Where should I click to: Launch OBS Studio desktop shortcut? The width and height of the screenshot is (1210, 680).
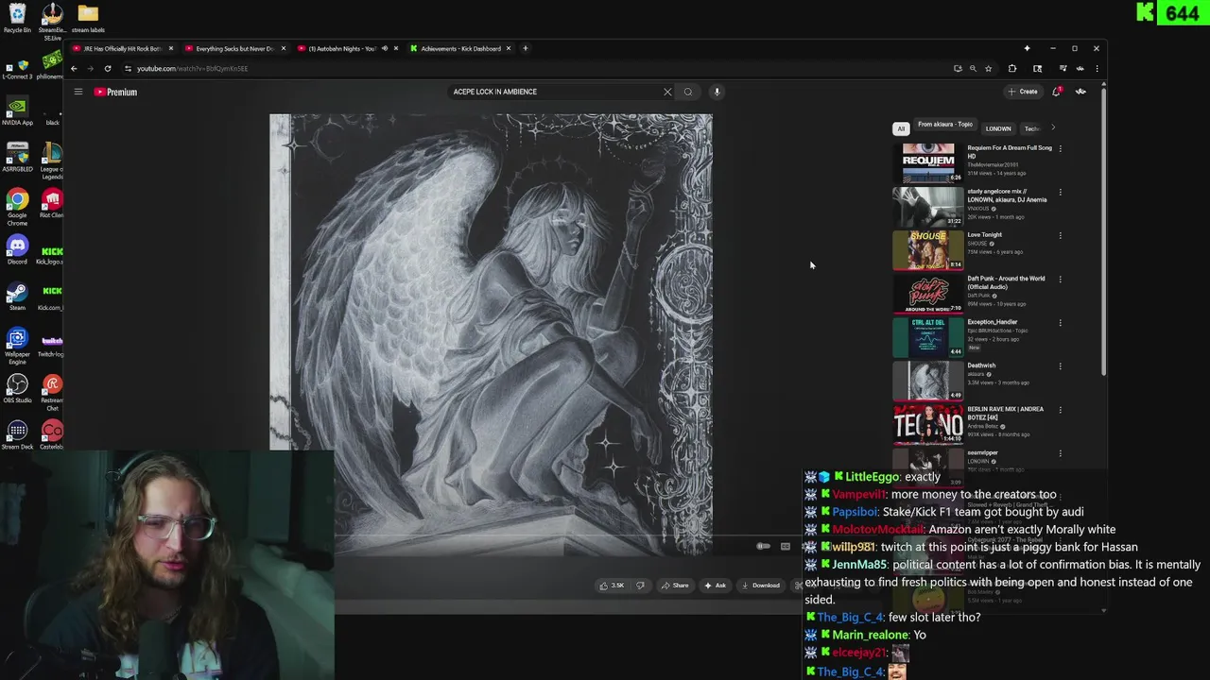17,388
